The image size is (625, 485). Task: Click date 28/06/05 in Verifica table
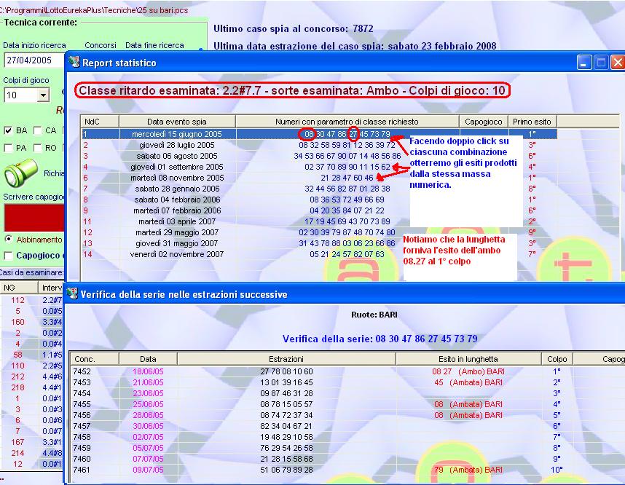point(148,415)
